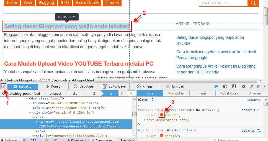Viewport: 268px width, 141px height.
Task: Collapse the h2 node
Action: click(34, 117)
